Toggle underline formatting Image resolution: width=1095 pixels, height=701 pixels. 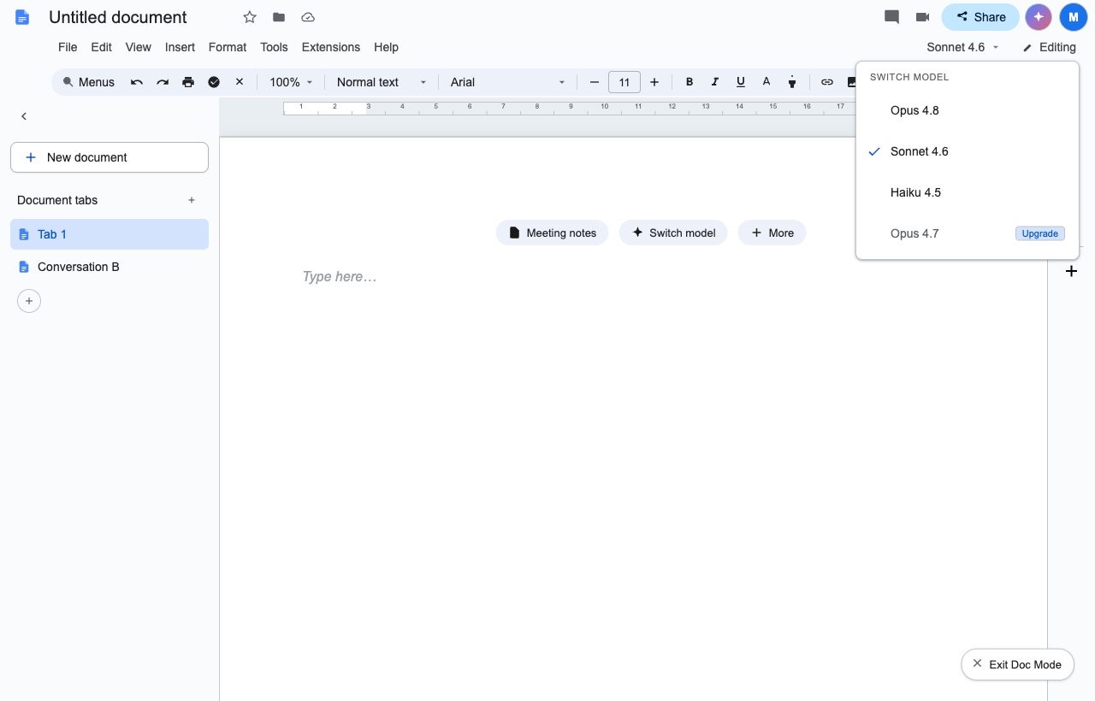[741, 82]
